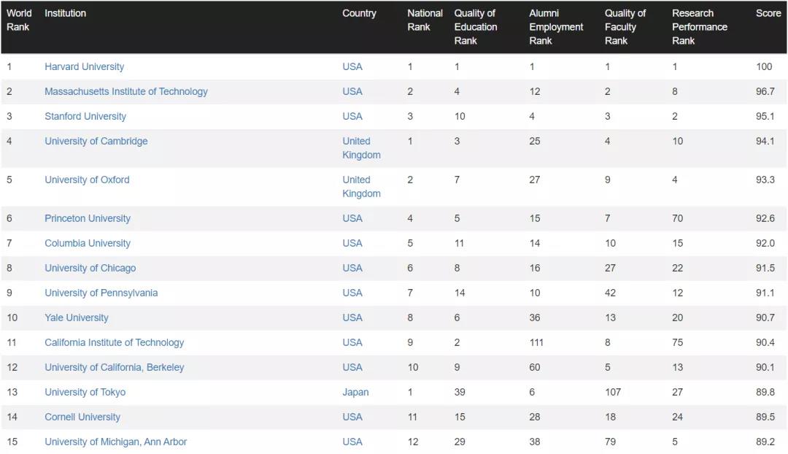Open the University of Tokyo link
This screenshot has width=788, height=454.
85,392
